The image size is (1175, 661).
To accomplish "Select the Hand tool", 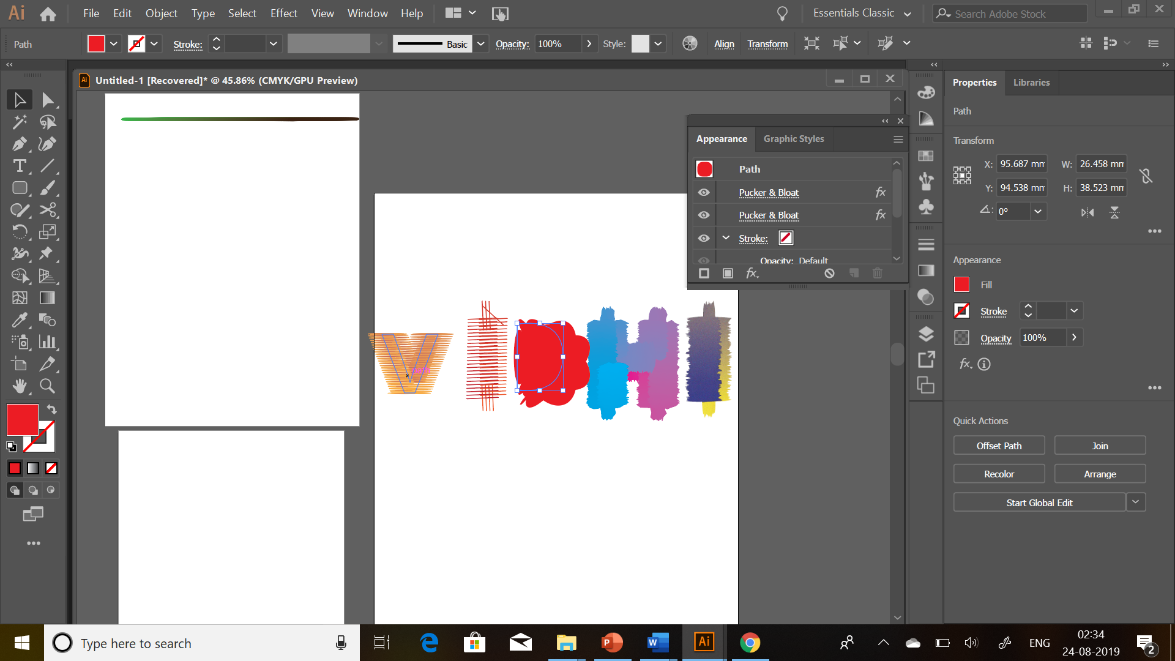I will [x=19, y=386].
